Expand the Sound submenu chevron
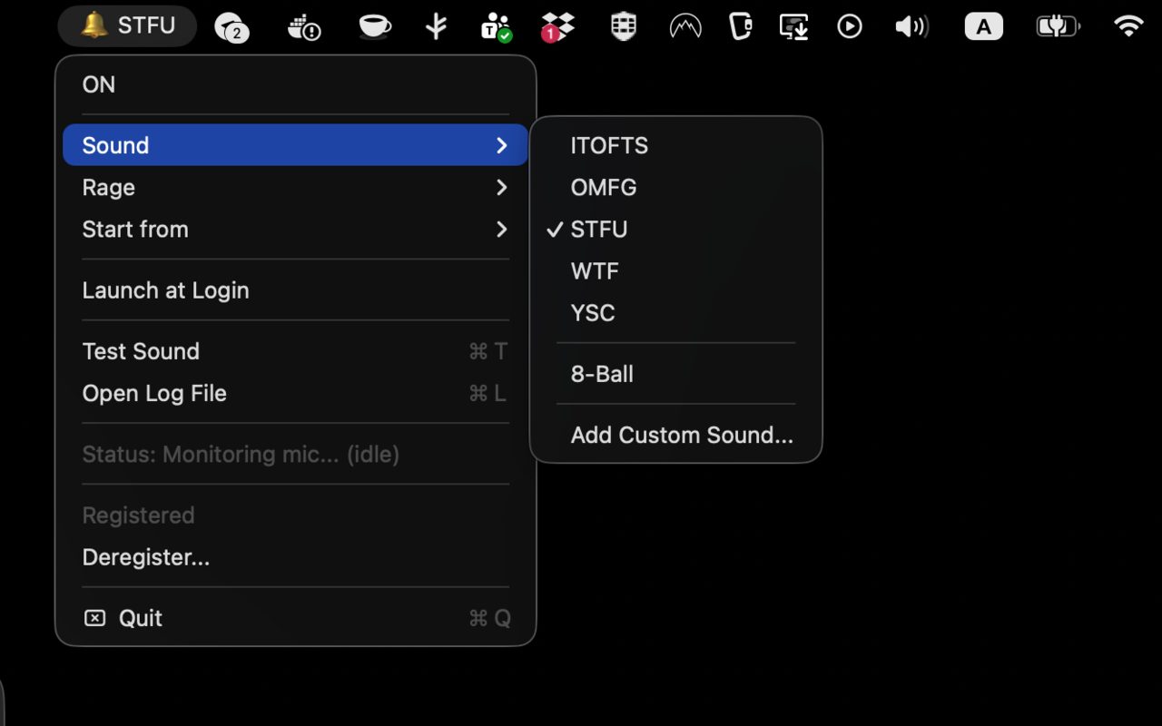 pyautogui.click(x=501, y=145)
